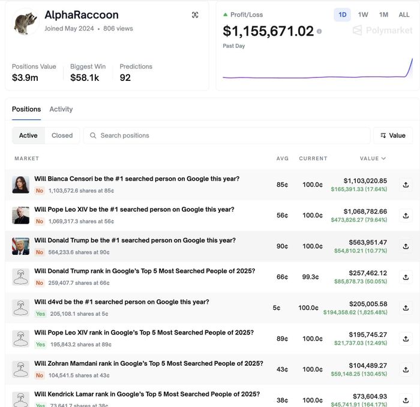Click the $1,103,020.85 position value
This screenshot has width=420, height=407.
point(365,180)
